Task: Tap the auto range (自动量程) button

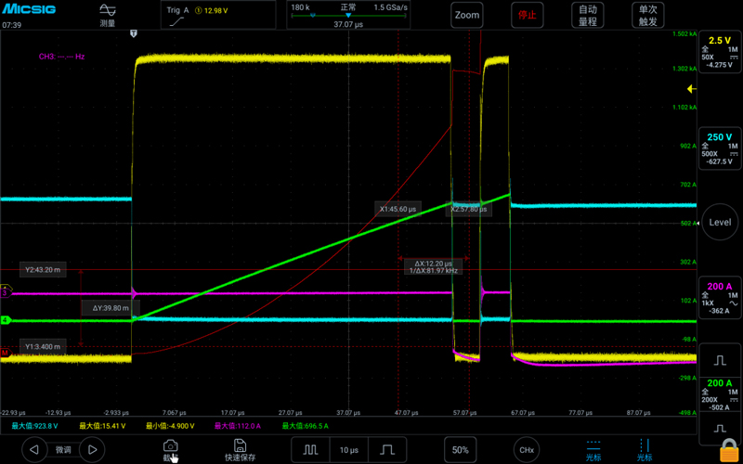Action: [x=588, y=15]
